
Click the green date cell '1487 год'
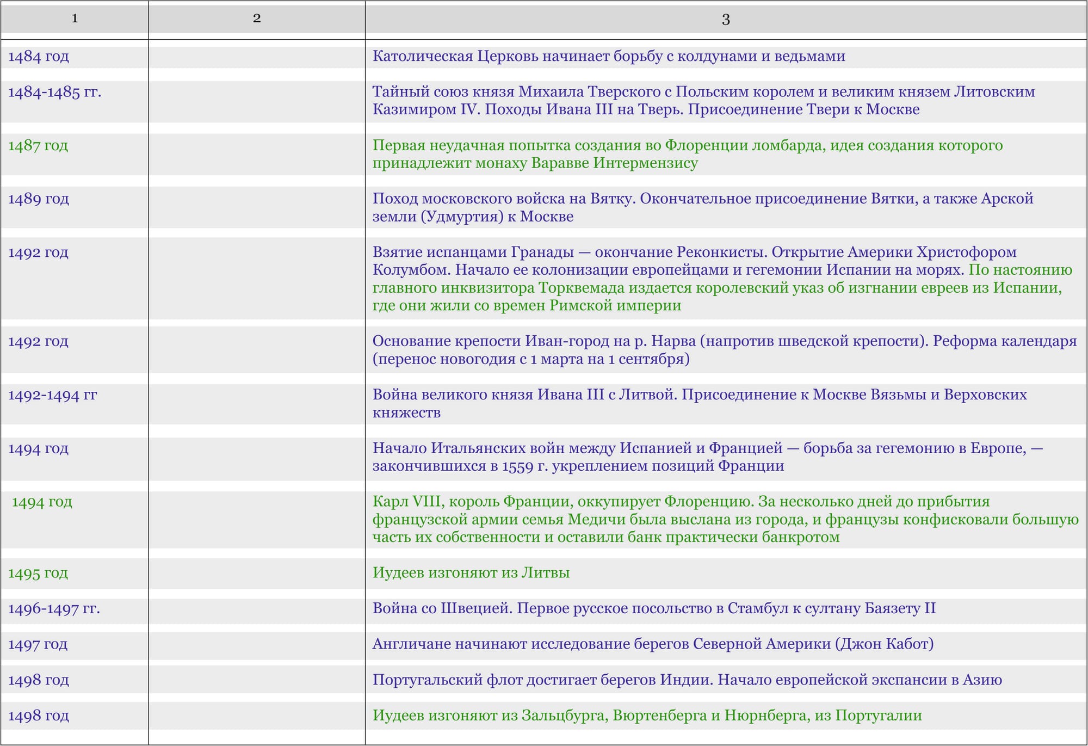(38, 146)
